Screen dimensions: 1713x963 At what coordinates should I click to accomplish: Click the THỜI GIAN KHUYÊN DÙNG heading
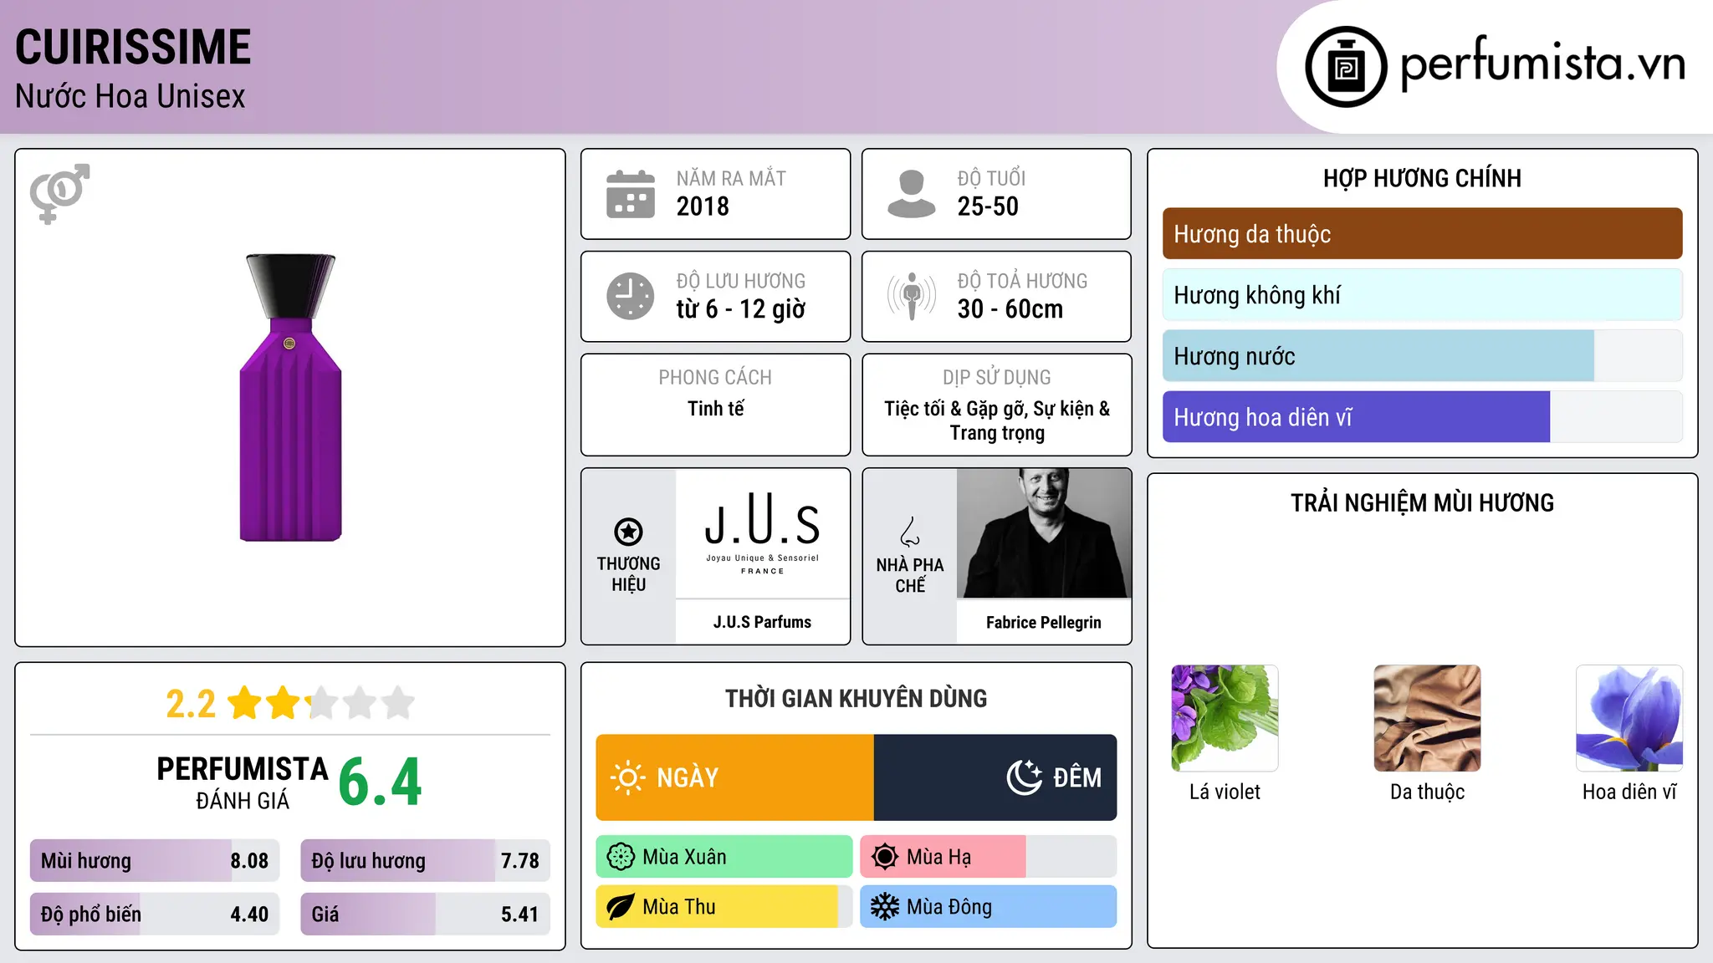click(x=856, y=699)
